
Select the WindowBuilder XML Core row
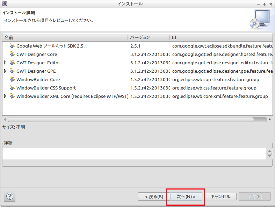click(138, 96)
